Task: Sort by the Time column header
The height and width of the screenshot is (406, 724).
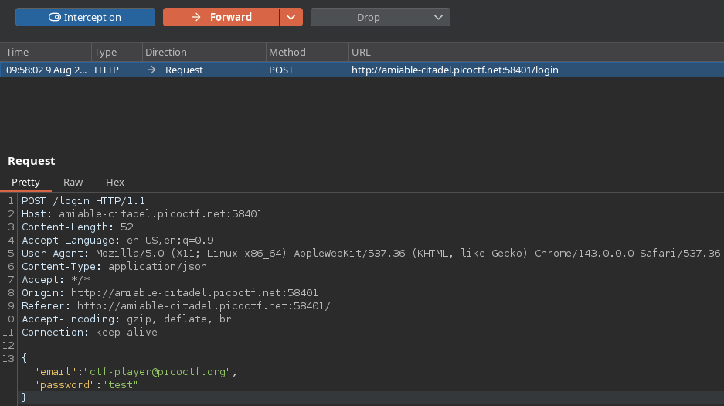Action: coord(46,52)
